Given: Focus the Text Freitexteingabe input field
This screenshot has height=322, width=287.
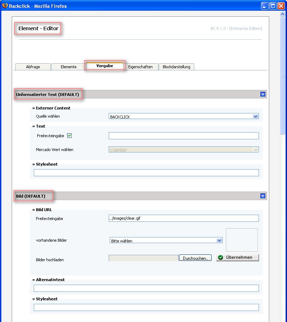Looking at the screenshot, I should [x=184, y=136].
